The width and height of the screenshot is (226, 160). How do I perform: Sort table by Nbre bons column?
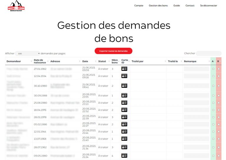[x=115, y=61]
